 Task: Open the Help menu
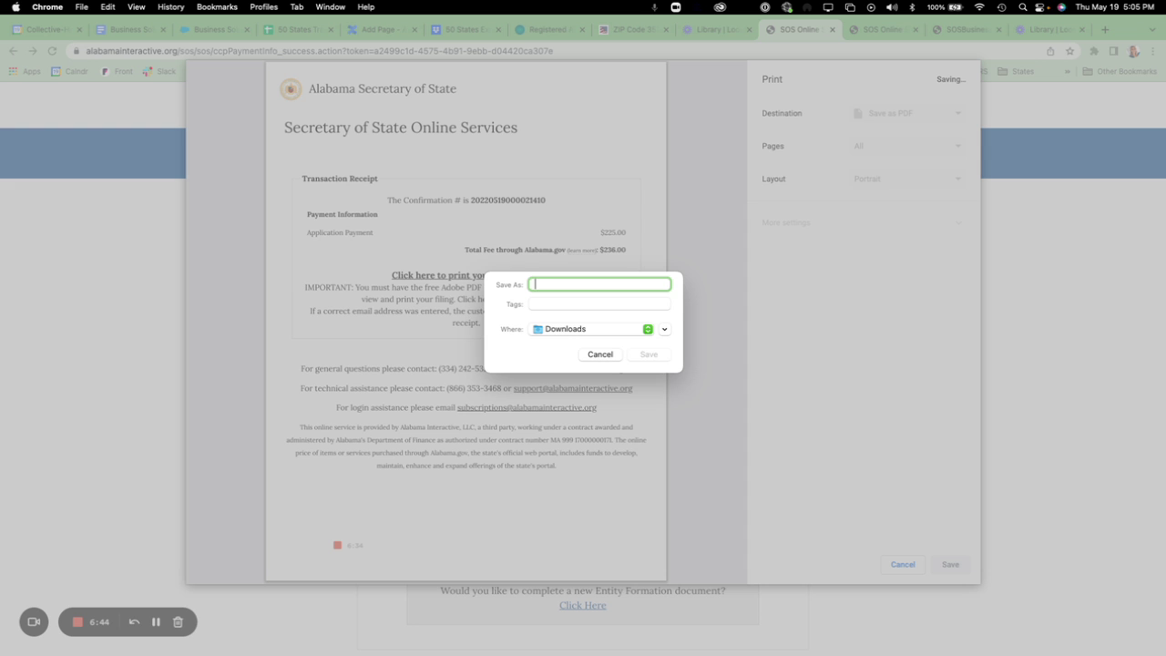click(365, 6)
